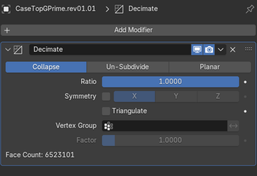The height and width of the screenshot is (176, 257).
Task: Click the CaseTopGPrime.rev01.01 object name
Action: click(56, 9)
